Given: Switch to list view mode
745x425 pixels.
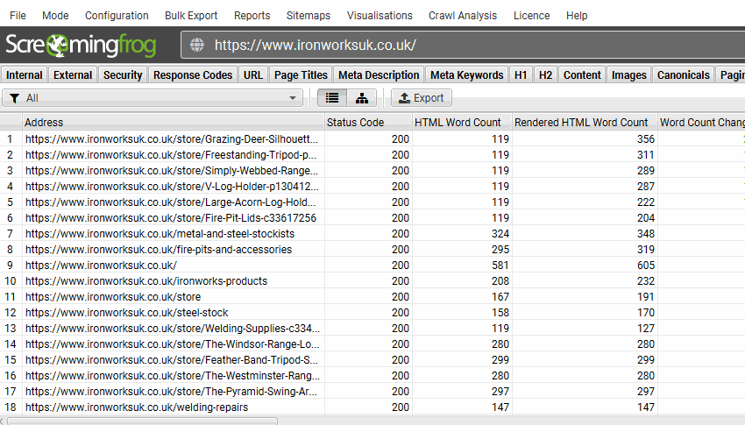Looking at the screenshot, I should pos(331,98).
